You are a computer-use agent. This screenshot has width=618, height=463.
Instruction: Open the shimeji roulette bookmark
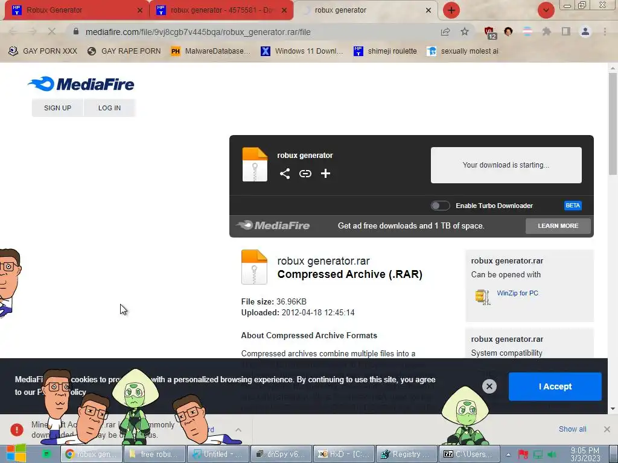tap(385, 51)
